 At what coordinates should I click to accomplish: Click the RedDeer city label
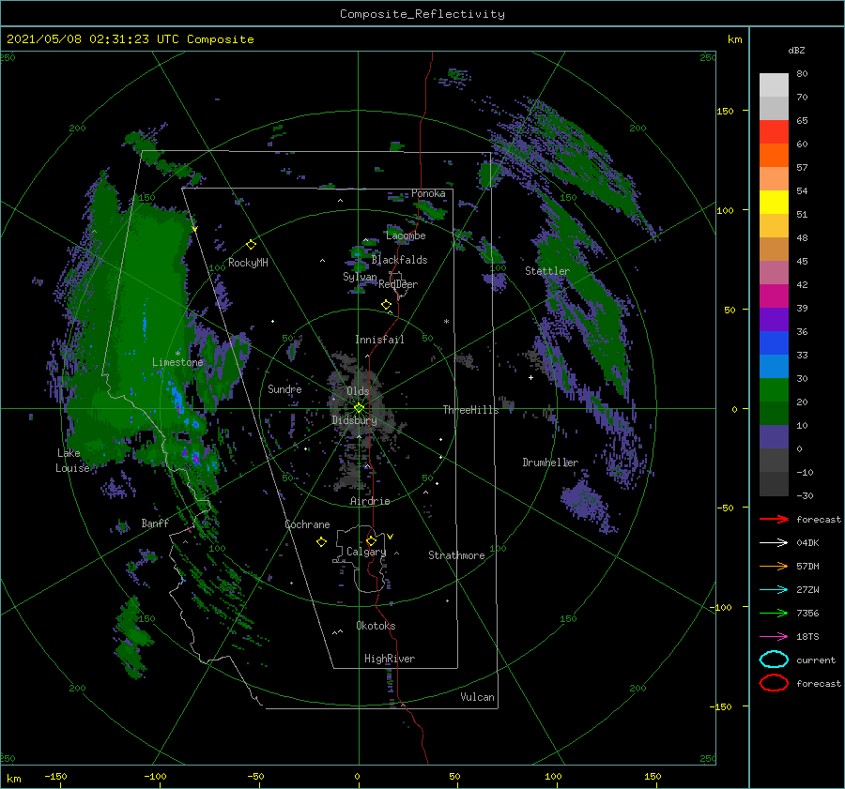(398, 284)
